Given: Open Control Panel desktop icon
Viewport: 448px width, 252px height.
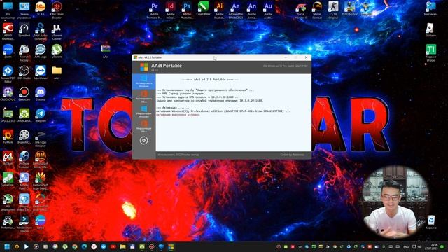Looking at the screenshot, I should click(x=24, y=10).
